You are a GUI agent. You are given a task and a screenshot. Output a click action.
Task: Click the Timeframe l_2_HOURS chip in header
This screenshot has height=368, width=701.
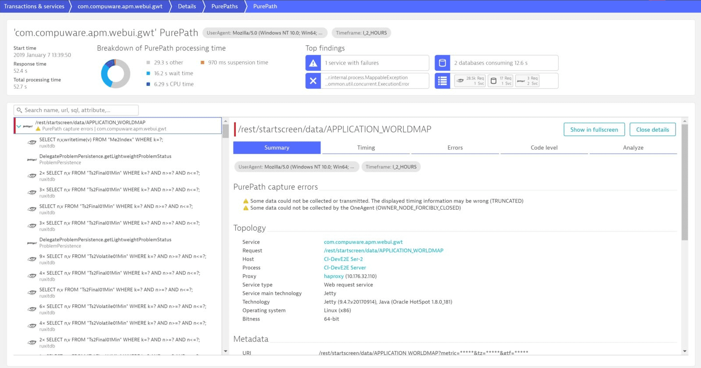(x=361, y=33)
